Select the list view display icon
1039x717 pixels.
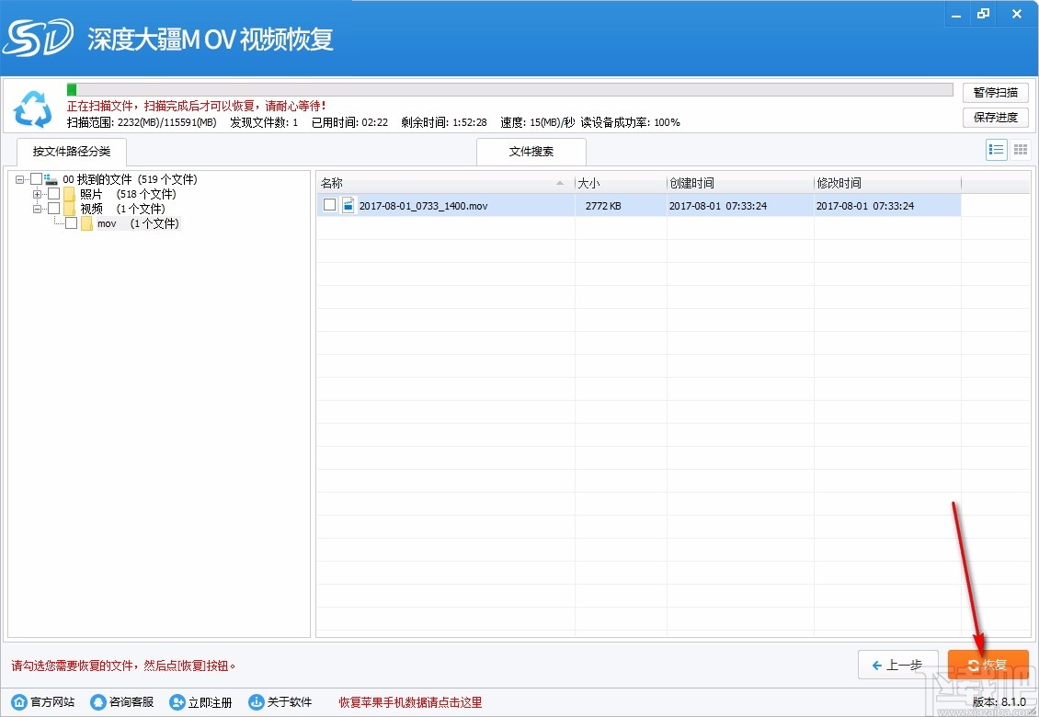point(996,149)
